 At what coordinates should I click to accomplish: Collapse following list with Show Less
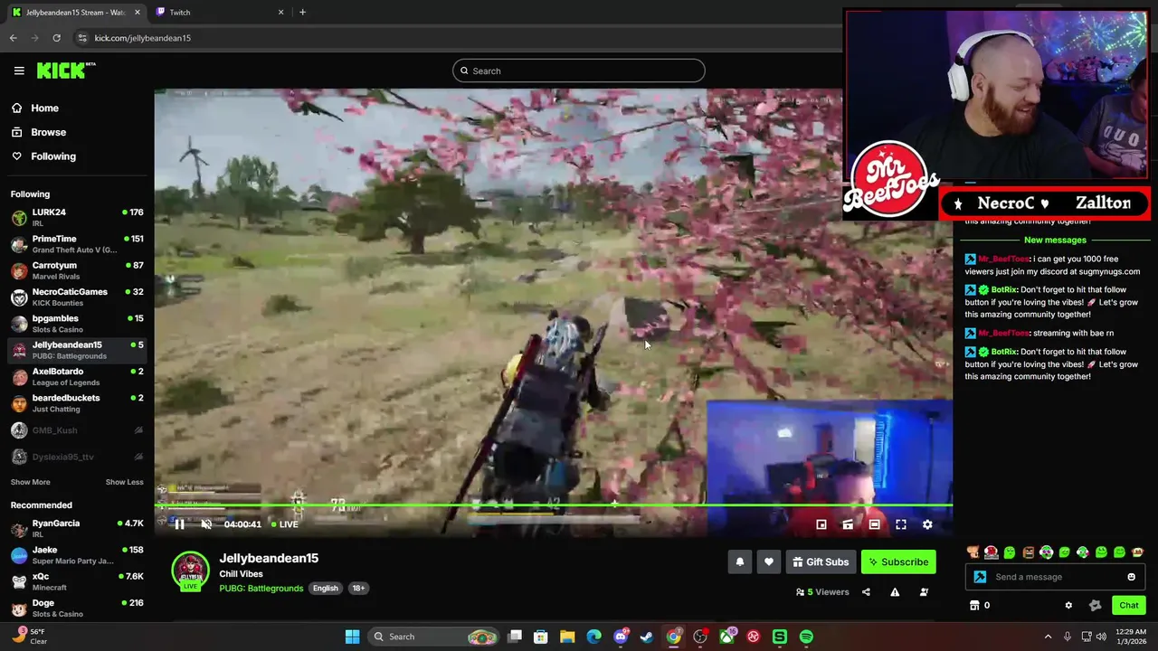pyautogui.click(x=124, y=482)
